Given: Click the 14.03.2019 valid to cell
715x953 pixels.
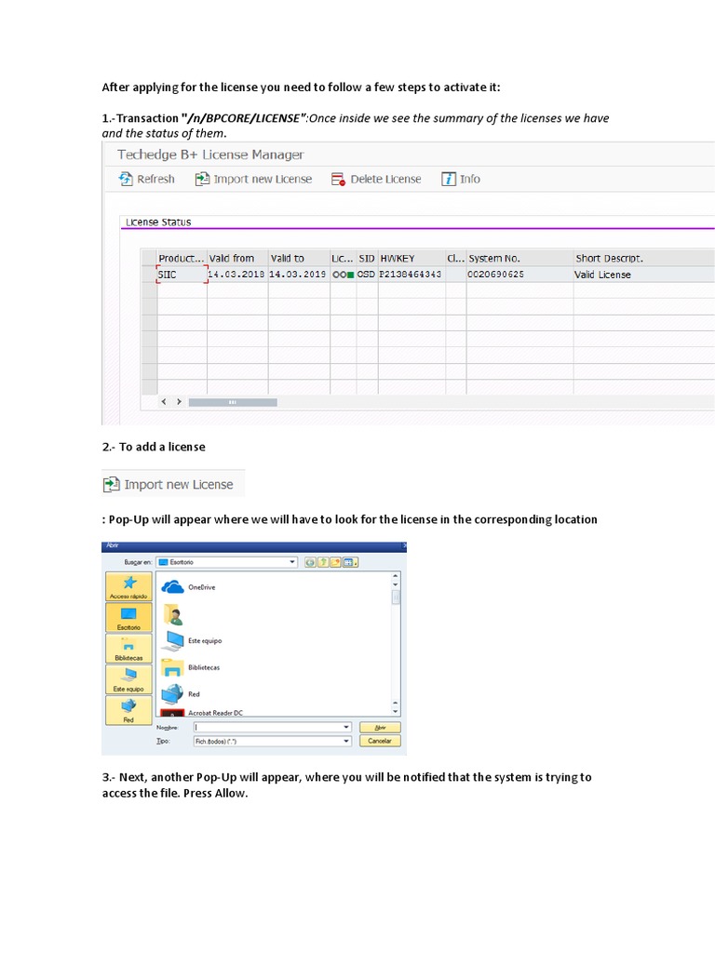Looking at the screenshot, I should click(299, 275).
